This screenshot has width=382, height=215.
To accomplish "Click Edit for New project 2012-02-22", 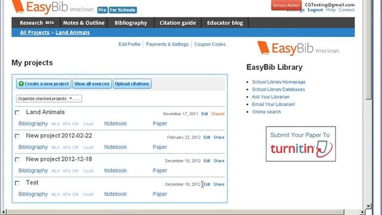I will point(207,137).
